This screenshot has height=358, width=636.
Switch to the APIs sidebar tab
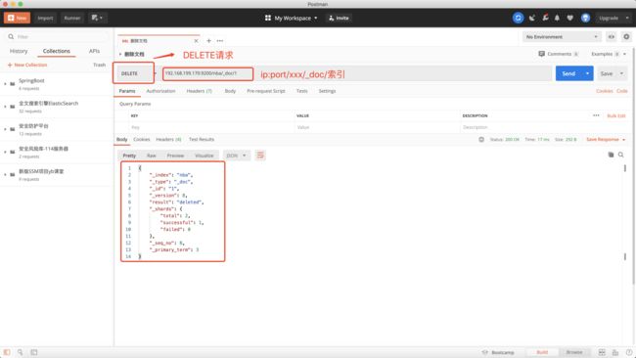pyautogui.click(x=94, y=51)
